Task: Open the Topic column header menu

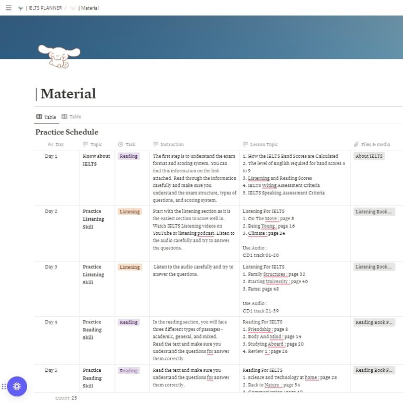Action: point(93,145)
